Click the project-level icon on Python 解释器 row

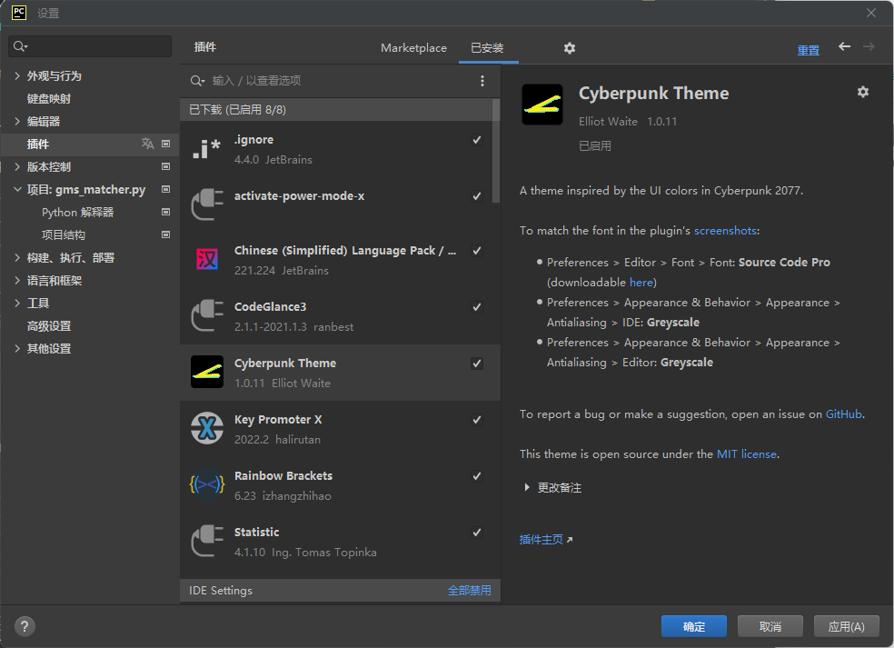point(166,212)
